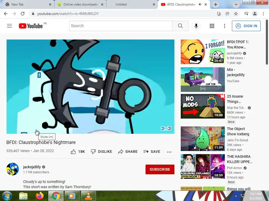Open The Object Show Iceberg thumbnail
Screen dimensions: 269x201
tap(203, 139)
